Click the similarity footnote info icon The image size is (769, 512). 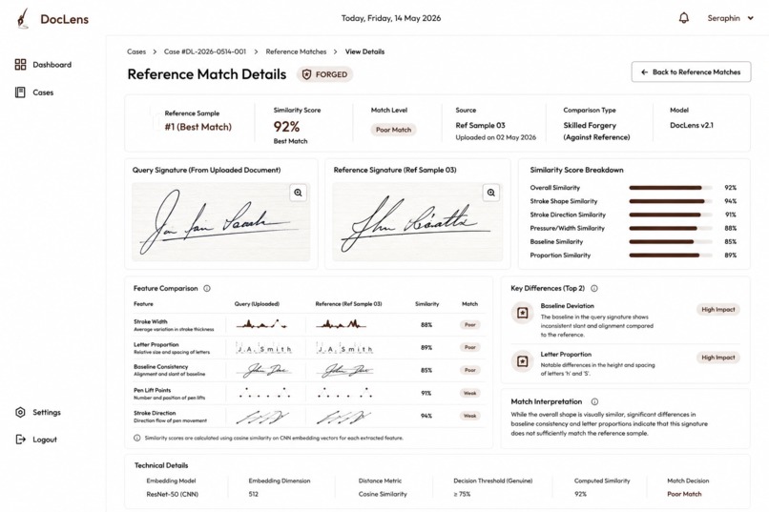(x=137, y=438)
